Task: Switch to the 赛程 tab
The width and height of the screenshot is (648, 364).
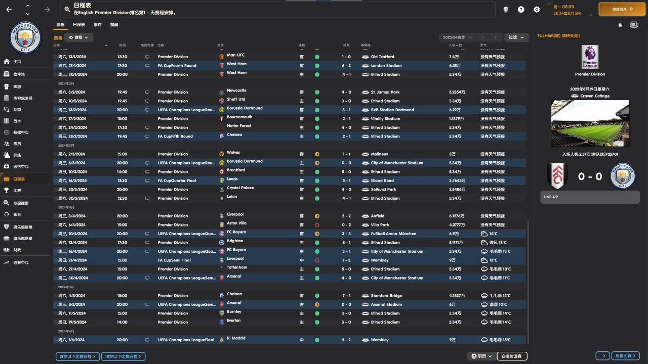Action: pyautogui.click(x=60, y=25)
